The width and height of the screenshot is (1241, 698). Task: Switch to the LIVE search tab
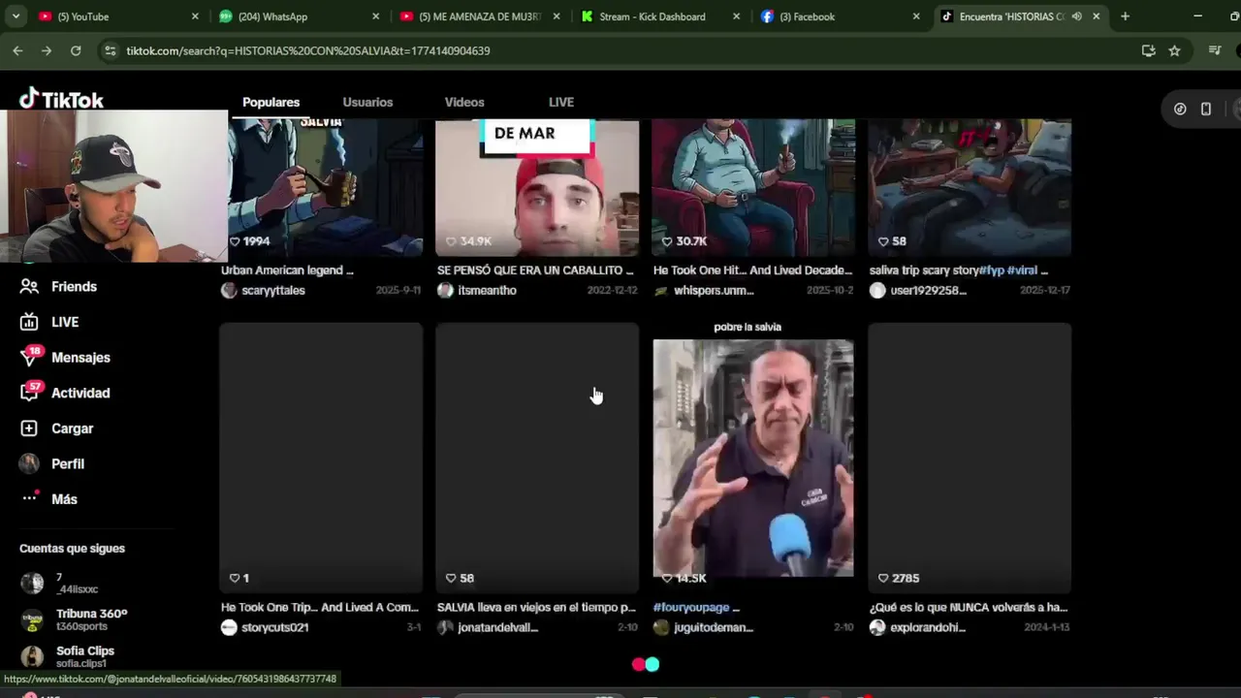561,102
